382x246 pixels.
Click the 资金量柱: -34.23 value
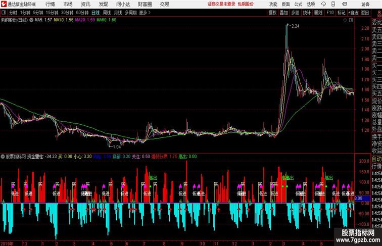tap(42, 157)
